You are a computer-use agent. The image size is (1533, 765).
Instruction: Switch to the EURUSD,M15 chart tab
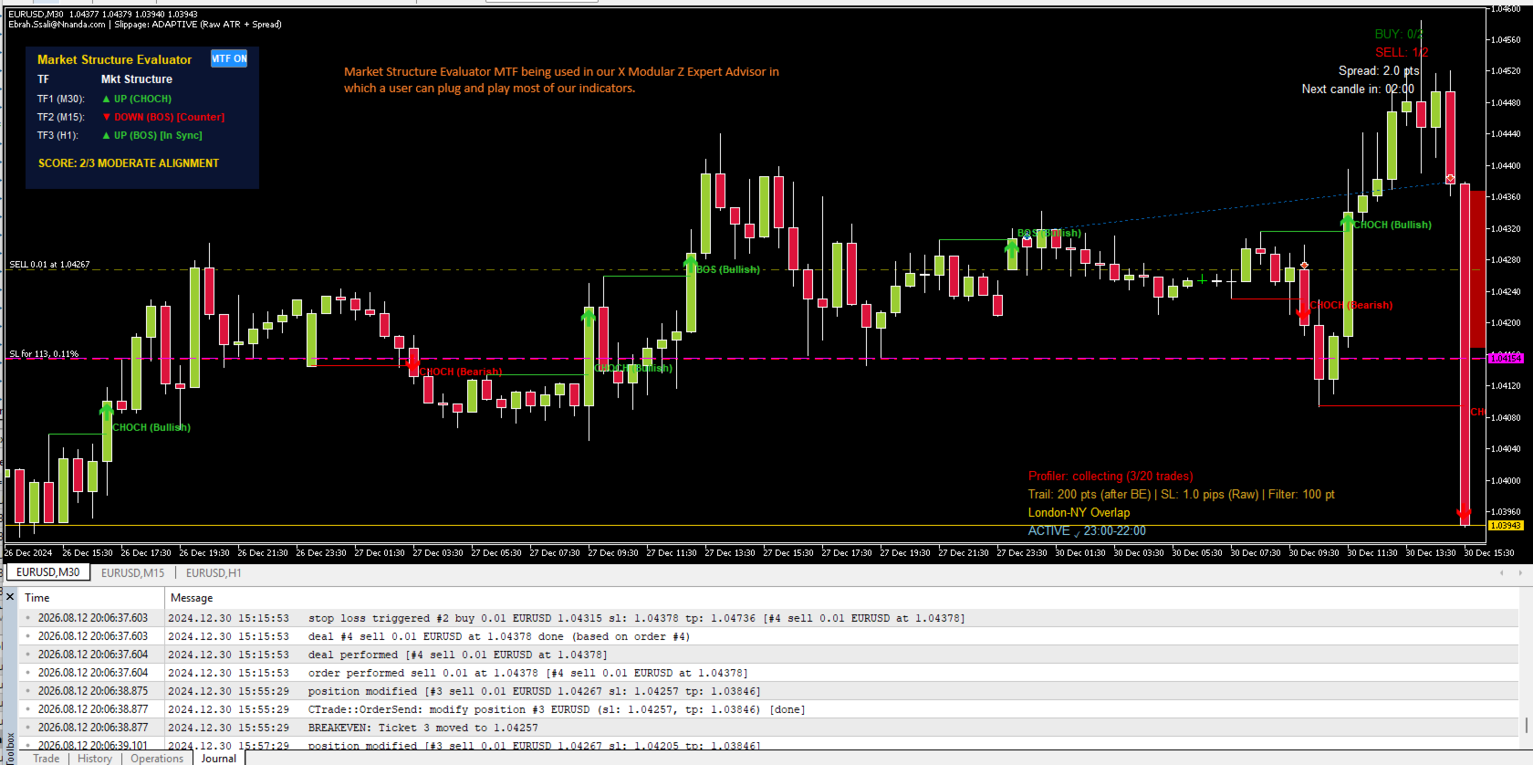[133, 572]
